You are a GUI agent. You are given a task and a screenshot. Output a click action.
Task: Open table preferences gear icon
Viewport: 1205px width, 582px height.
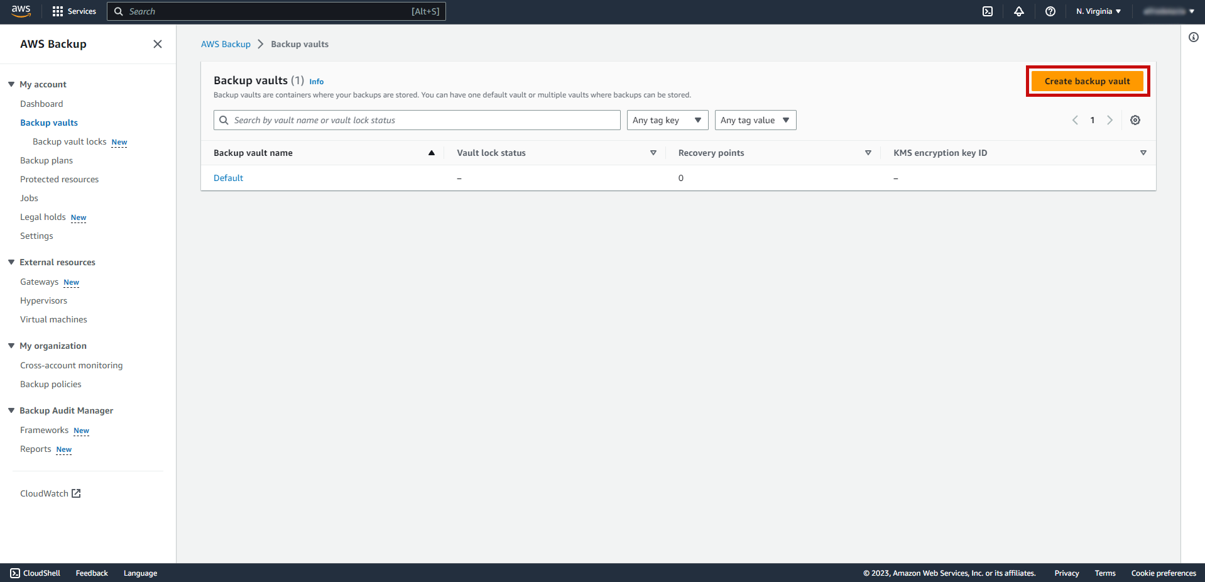(x=1135, y=120)
